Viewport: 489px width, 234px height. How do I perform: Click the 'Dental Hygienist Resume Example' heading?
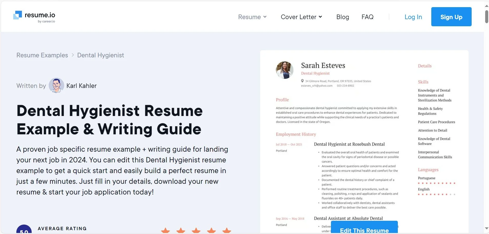[x=110, y=120]
